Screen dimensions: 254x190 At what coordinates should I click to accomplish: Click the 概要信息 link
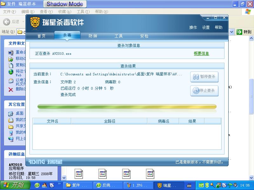point(201,54)
